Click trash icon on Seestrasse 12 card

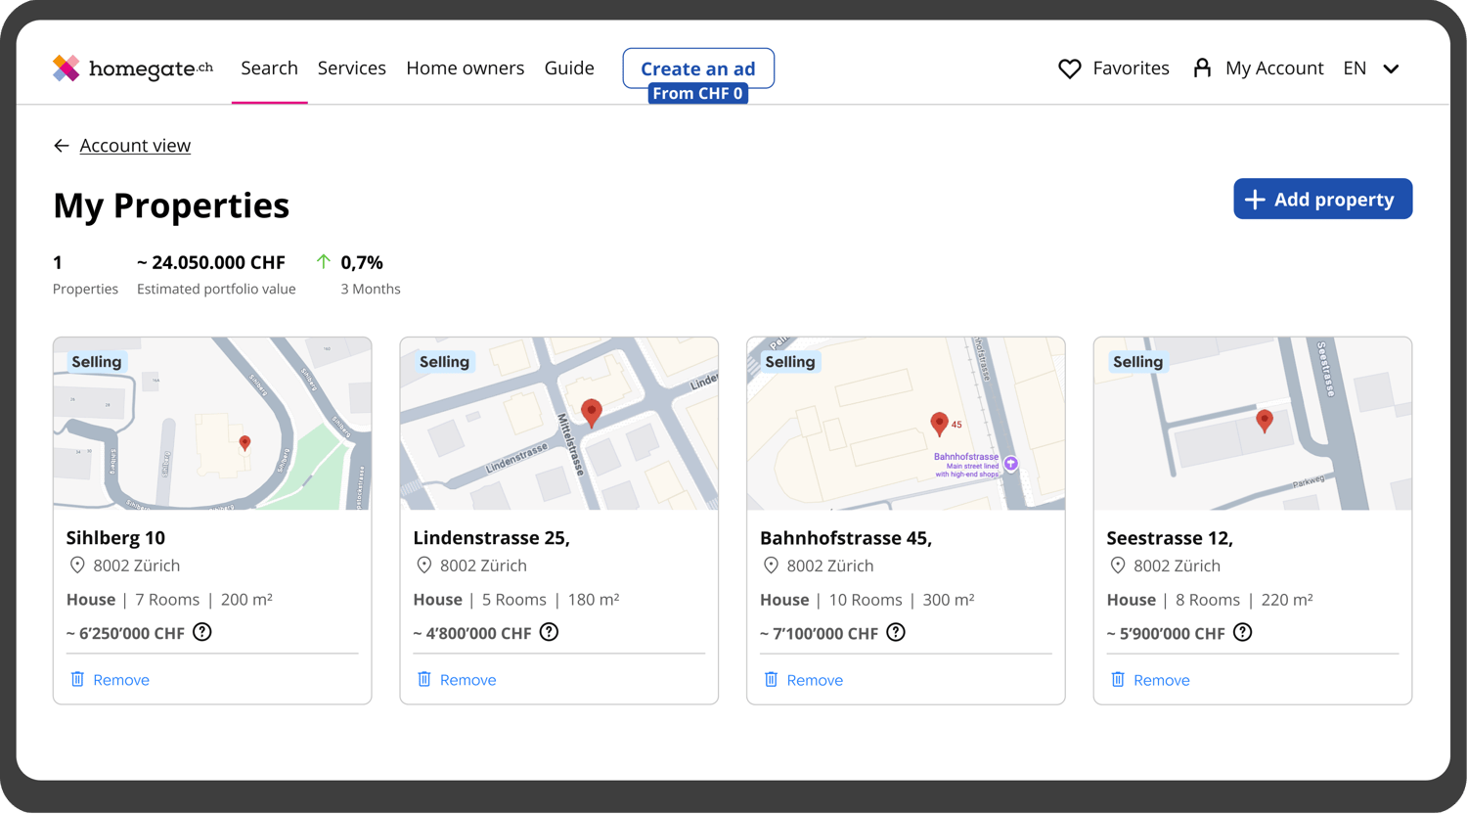point(1118,679)
